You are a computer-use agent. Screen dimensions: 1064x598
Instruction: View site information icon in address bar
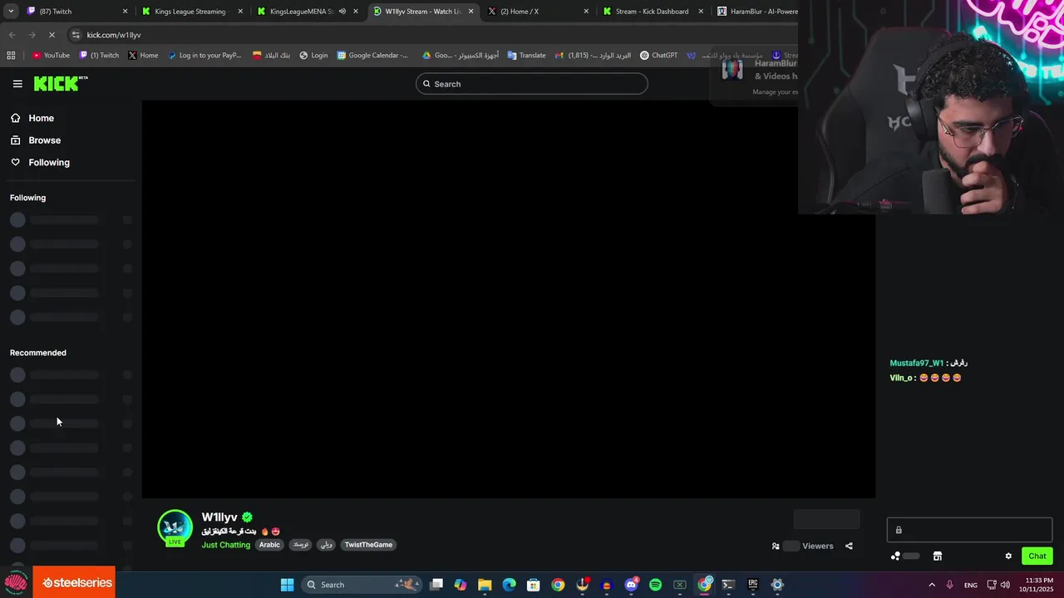coord(76,35)
